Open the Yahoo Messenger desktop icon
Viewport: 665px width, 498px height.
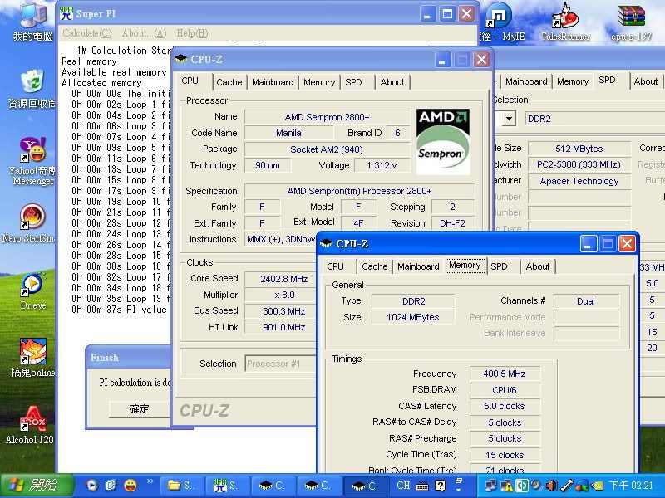[x=32, y=151]
